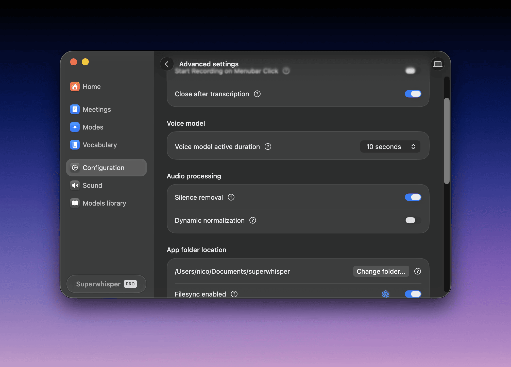Click the App folder location heading
The image size is (511, 367).
[x=197, y=250]
